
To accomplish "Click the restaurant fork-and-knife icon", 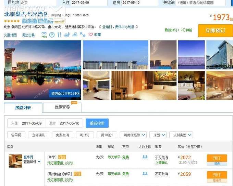I will click(x=59, y=35).
